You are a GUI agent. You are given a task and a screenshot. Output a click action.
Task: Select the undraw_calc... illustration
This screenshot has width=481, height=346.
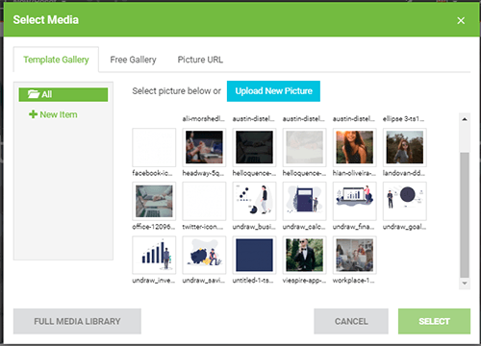click(x=304, y=201)
